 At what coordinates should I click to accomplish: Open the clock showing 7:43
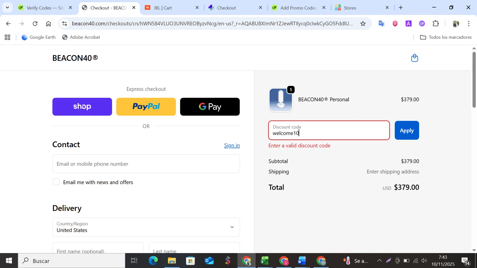click(443, 260)
